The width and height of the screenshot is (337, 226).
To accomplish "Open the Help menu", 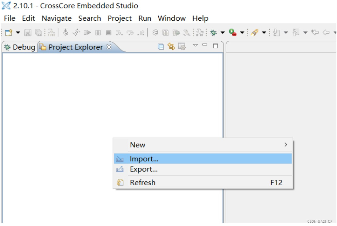I will click(200, 18).
